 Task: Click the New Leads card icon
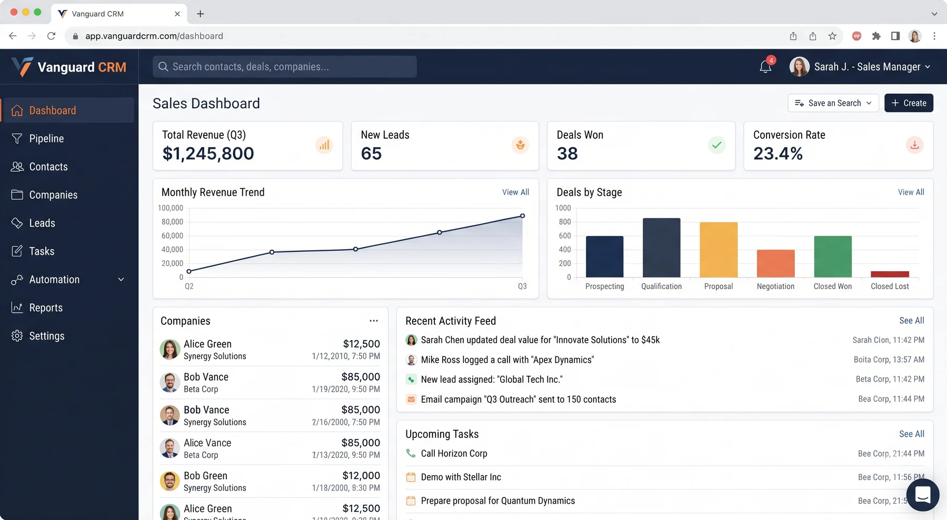click(520, 145)
